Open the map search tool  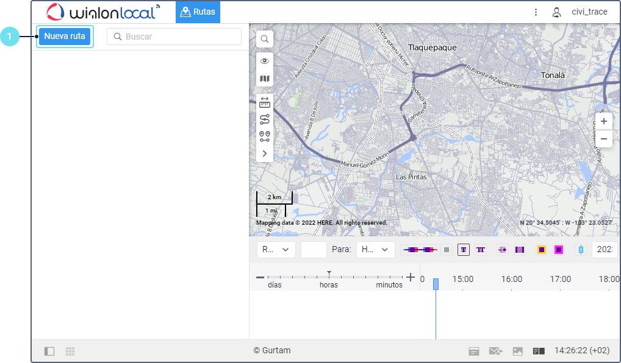point(265,39)
